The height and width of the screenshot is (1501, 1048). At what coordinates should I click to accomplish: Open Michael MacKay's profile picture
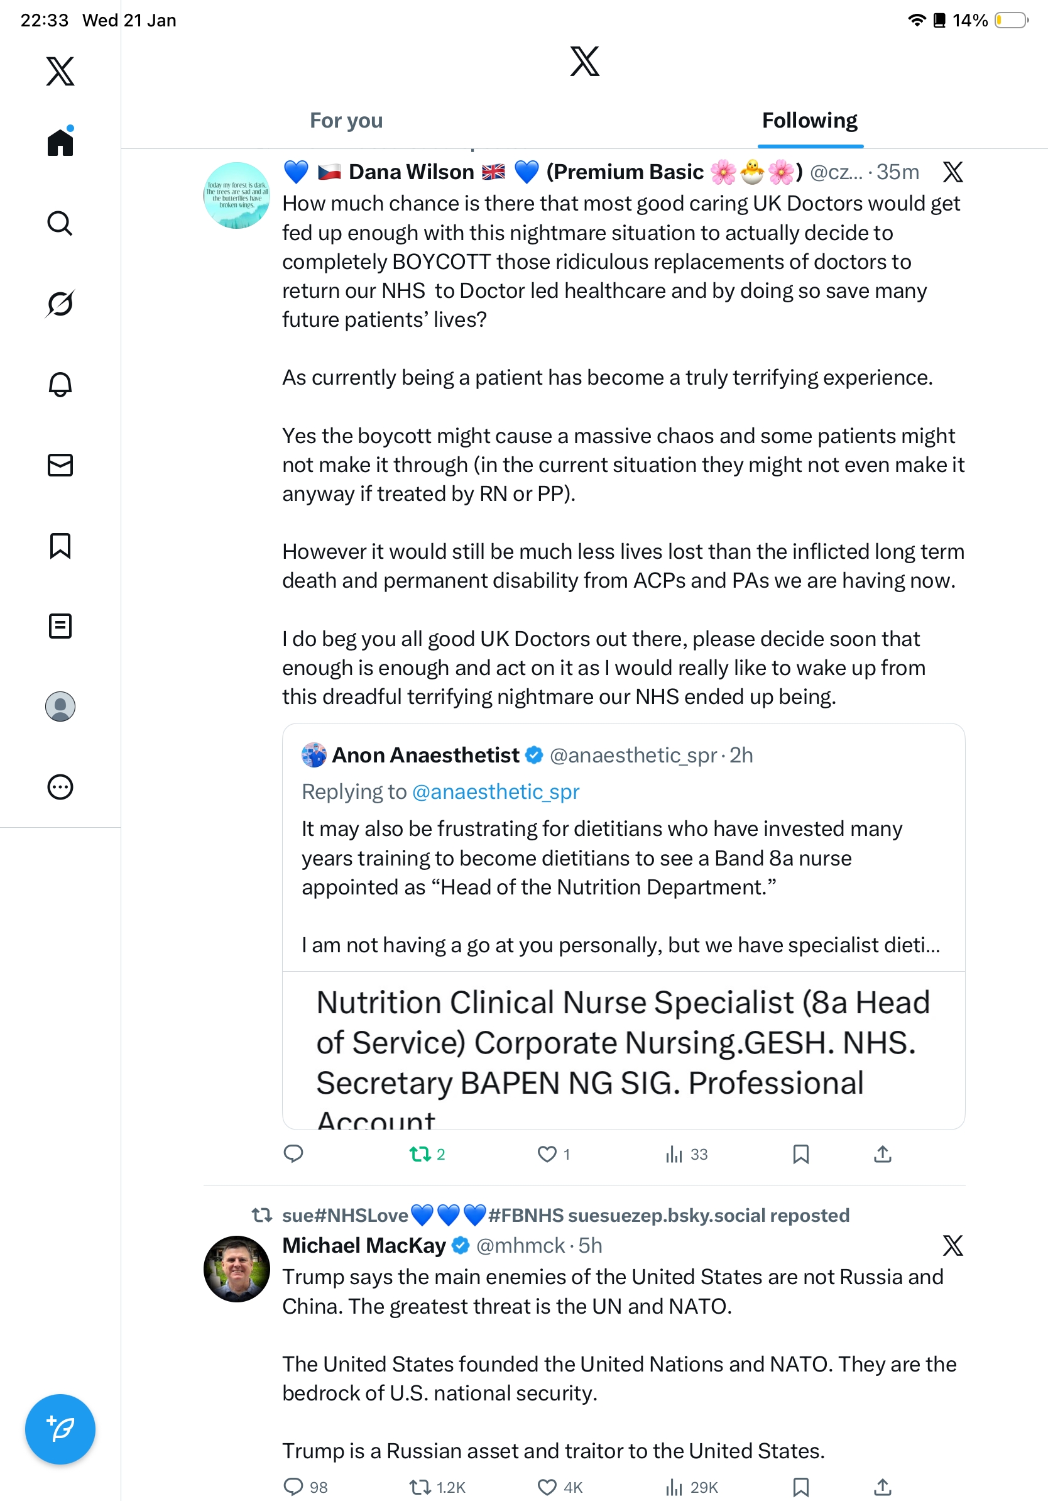click(236, 1268)
